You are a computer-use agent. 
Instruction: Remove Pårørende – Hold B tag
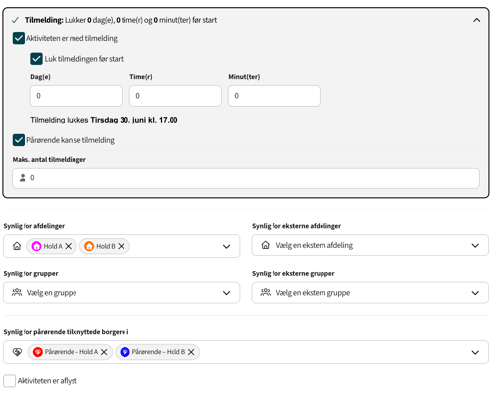pos(191,352)
